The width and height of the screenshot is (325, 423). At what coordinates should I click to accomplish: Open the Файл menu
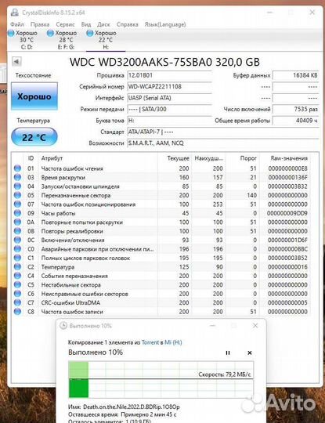(x=17, y=24)
